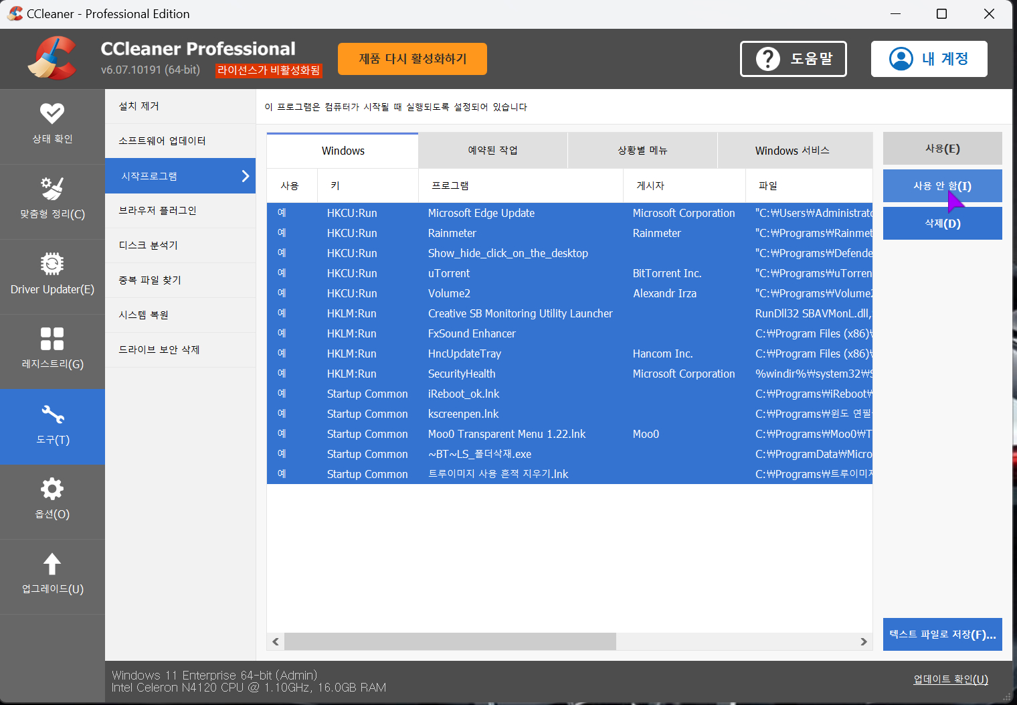Screen dimensions: 1017x705
Task: Select the SecurityHealth entry
Action: click(569, 374)
